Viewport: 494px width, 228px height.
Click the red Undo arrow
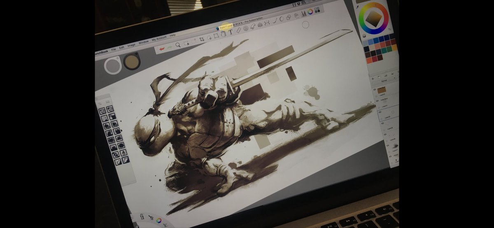[162, 49]
